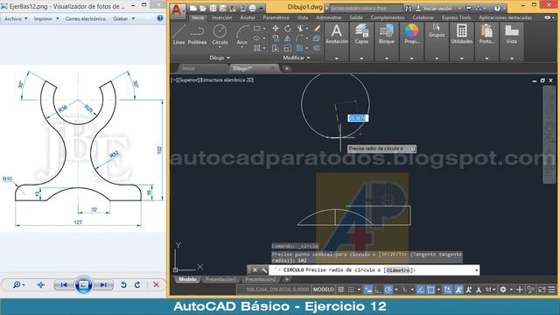
Task: Select the Círculo draw tool
Action: [220, 35]
